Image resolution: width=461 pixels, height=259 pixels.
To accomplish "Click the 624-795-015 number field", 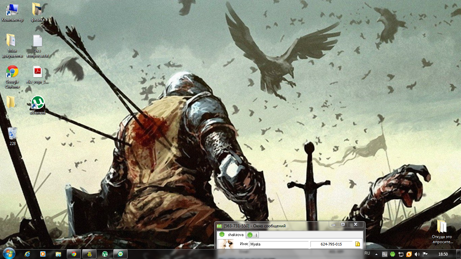I will 331,244.
